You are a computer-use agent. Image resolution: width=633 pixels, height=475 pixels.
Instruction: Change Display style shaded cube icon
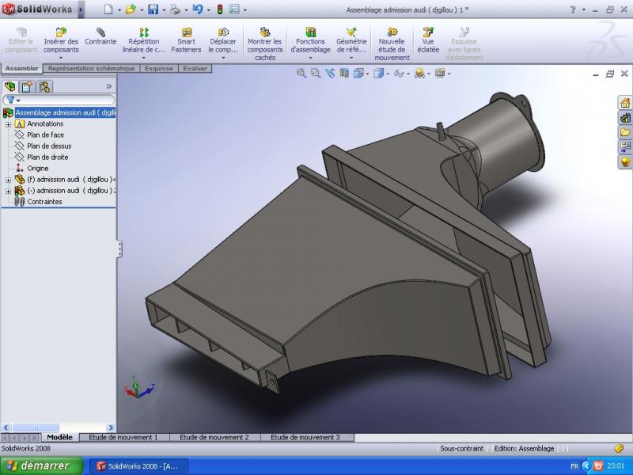pyautogui.click(x=379, y=73)
